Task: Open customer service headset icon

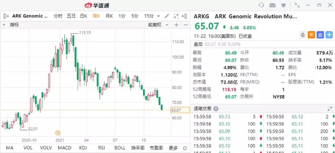Action: point(261,5)
